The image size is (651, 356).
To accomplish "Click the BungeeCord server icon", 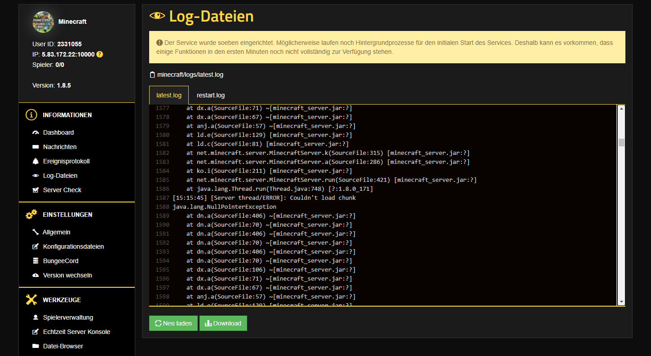I will [35, 261].
